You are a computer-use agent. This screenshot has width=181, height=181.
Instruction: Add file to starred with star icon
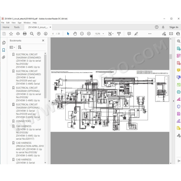click(11, 34)
